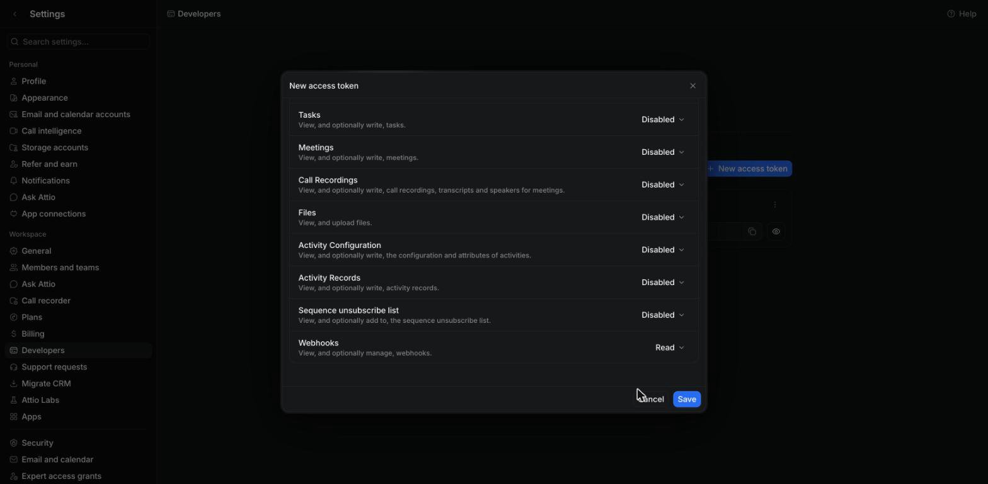Open the Profile settings page
The width and height of the screenshot is (988, 484).
(78, 81)
